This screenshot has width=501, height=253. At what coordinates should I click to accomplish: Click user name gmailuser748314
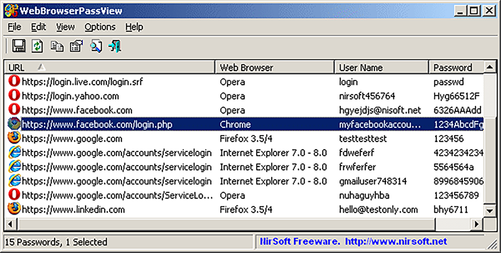coord(373,181)
